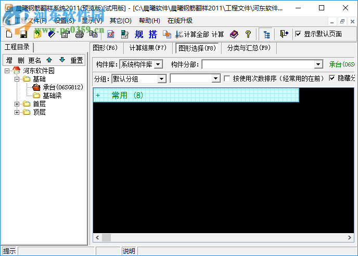Screen dimensions: 358x256
Task: Expand the 顶层 folder node
Action: pos(17,112)
